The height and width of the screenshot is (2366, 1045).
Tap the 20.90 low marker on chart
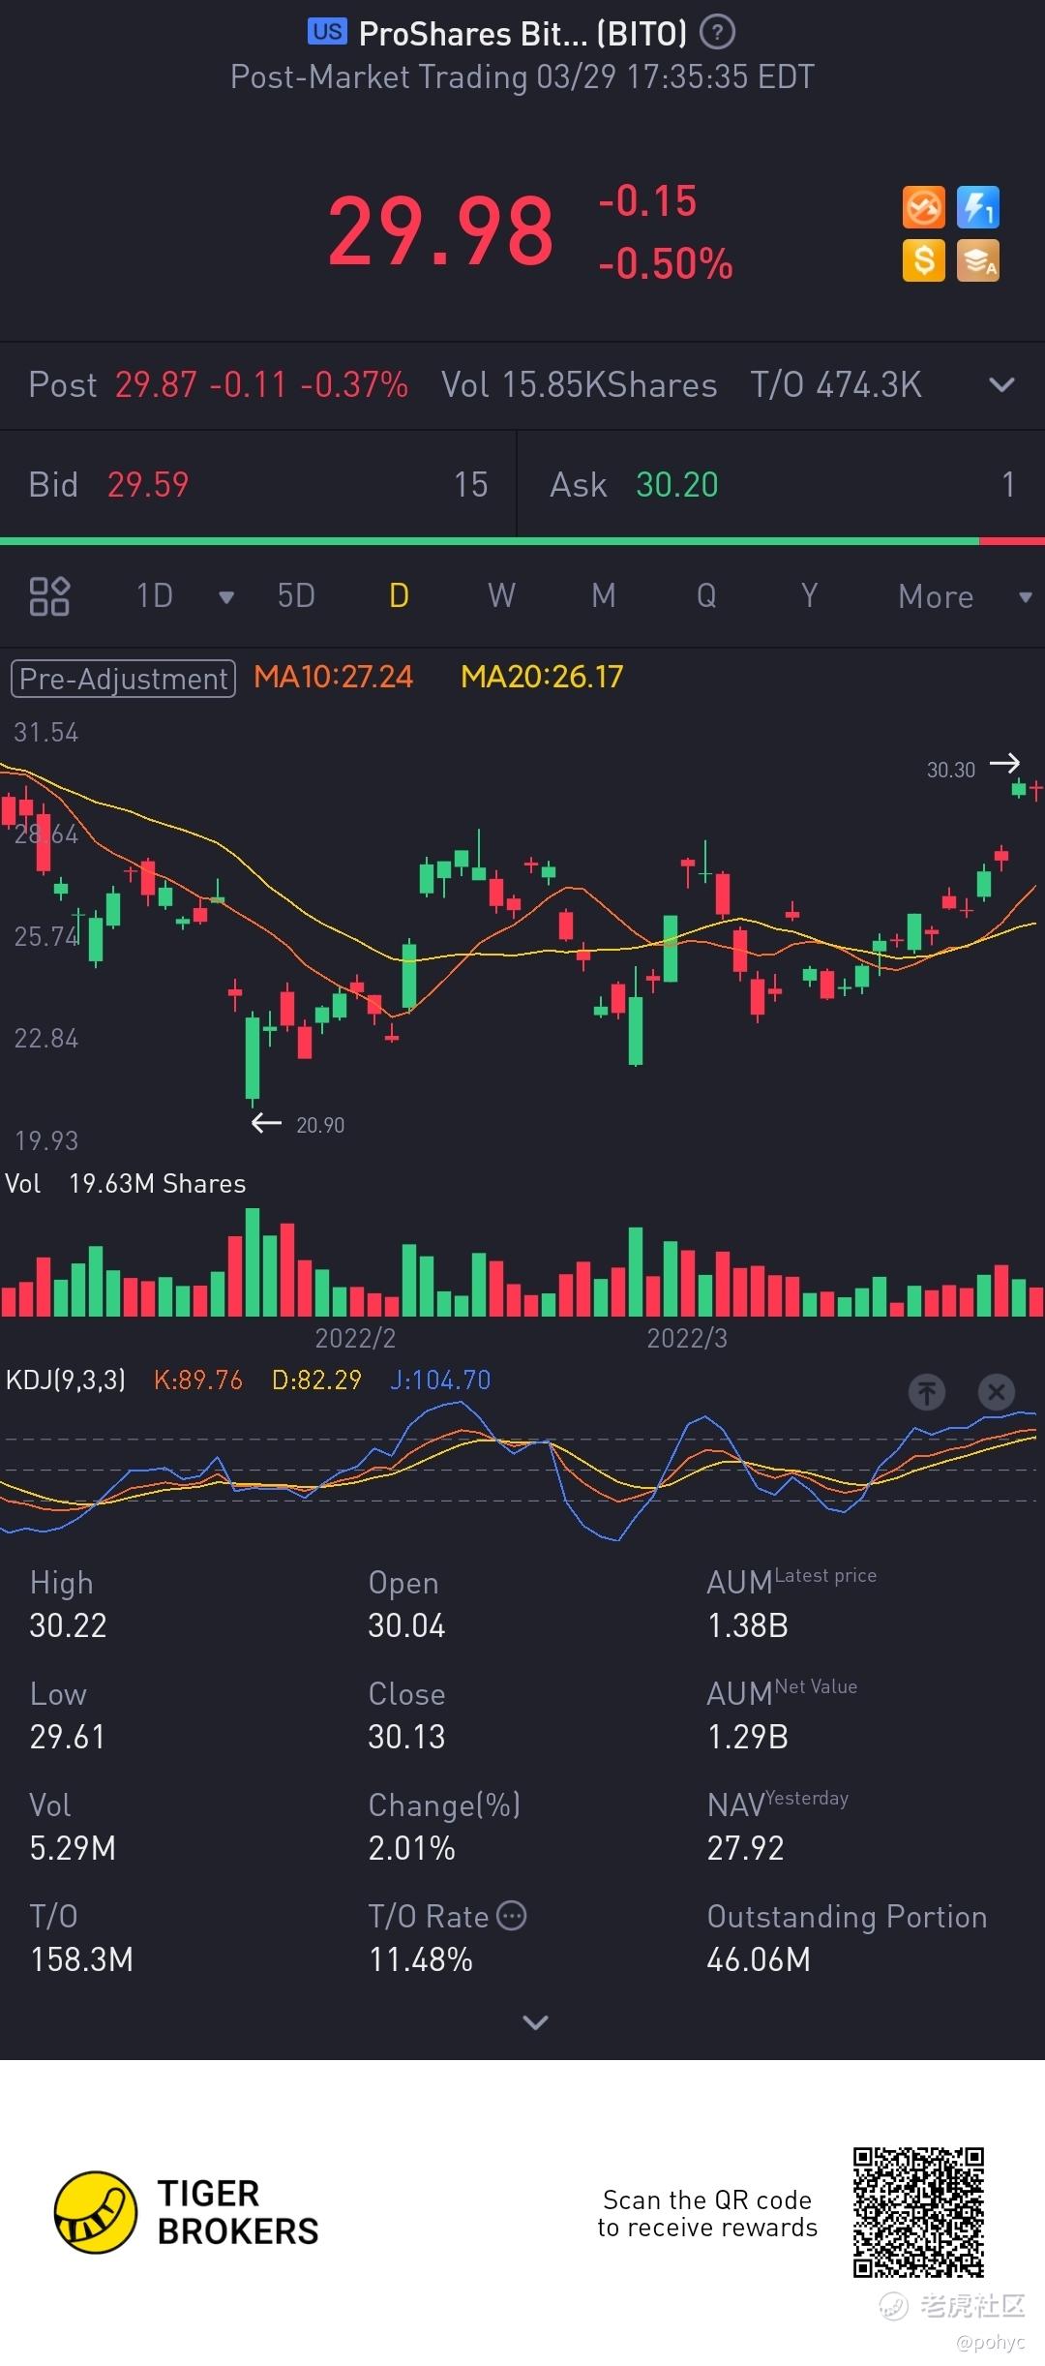click(298, 1124)
